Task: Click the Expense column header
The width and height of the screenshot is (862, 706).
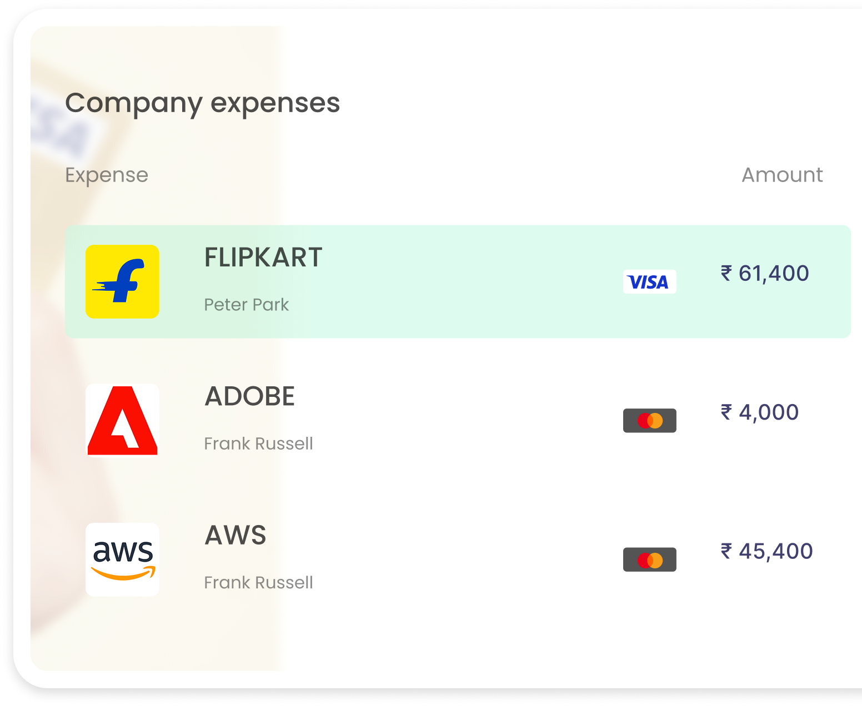Action: (107, 175)
